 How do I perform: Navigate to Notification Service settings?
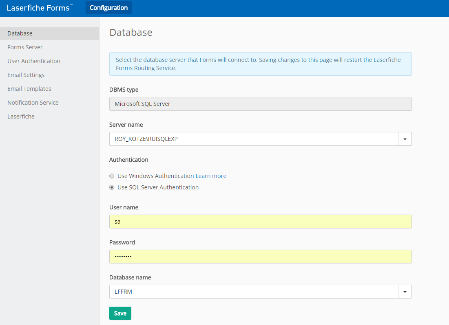pyautogui.click(x=33, y=103)
